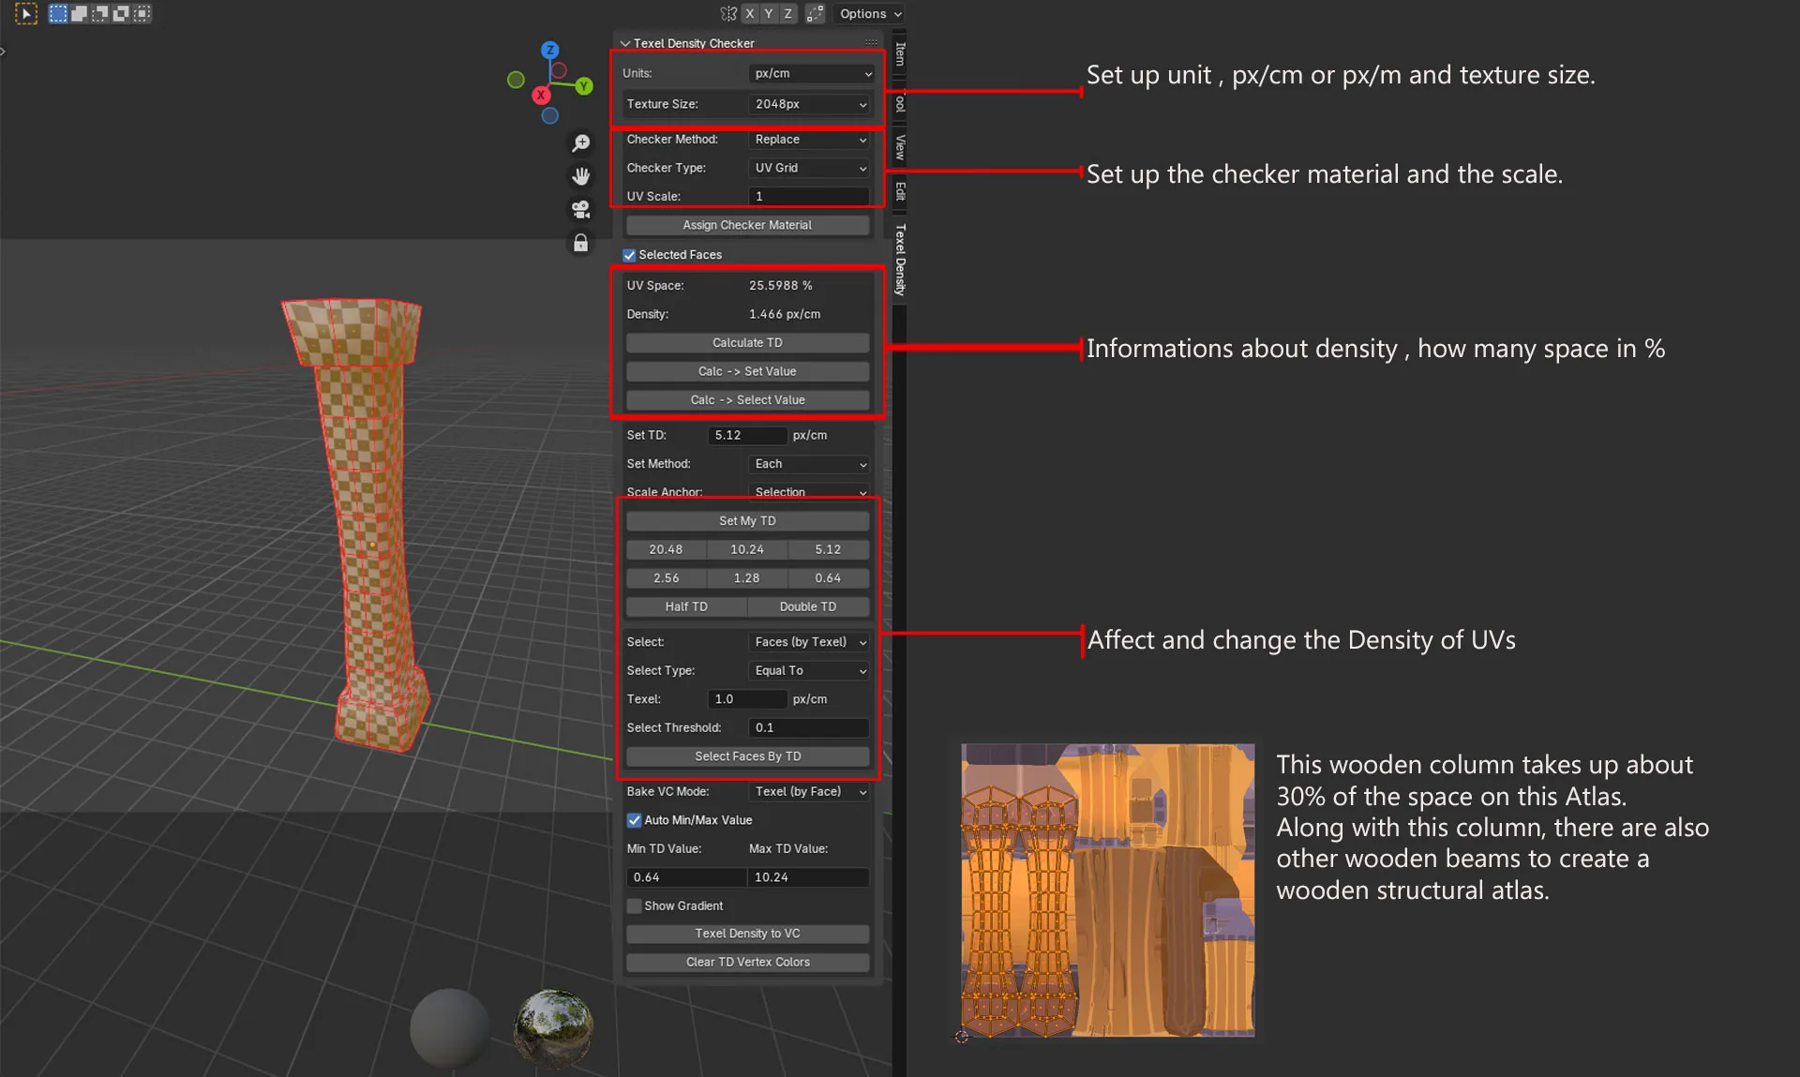Click the lock camera padlock icon
This screenshot has height=1077, width=1800.
pyautogui.click(x=581, y=243)
